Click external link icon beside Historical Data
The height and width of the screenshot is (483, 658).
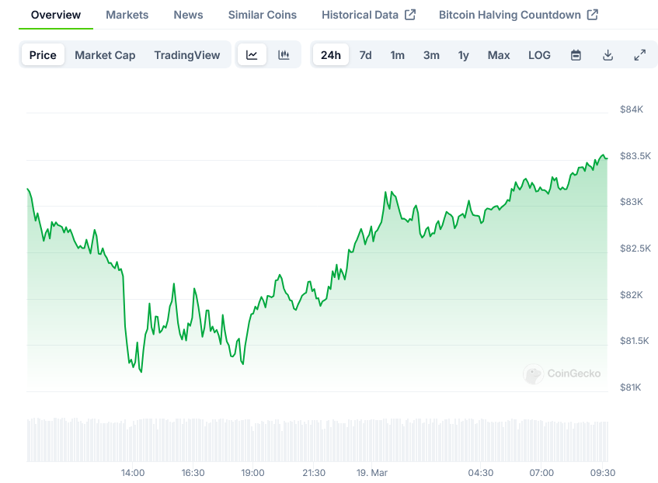(x=411, y=15)
